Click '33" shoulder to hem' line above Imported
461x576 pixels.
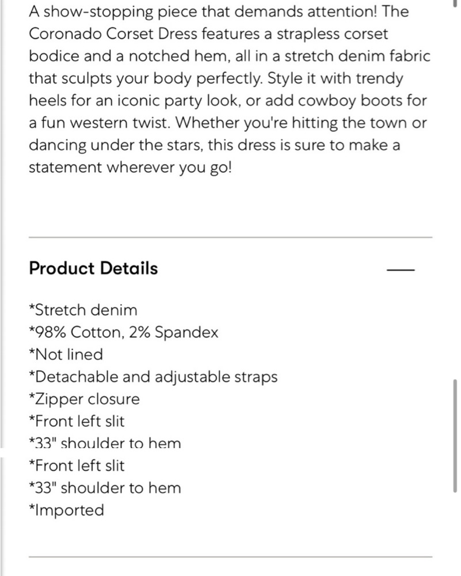[105, 488]
